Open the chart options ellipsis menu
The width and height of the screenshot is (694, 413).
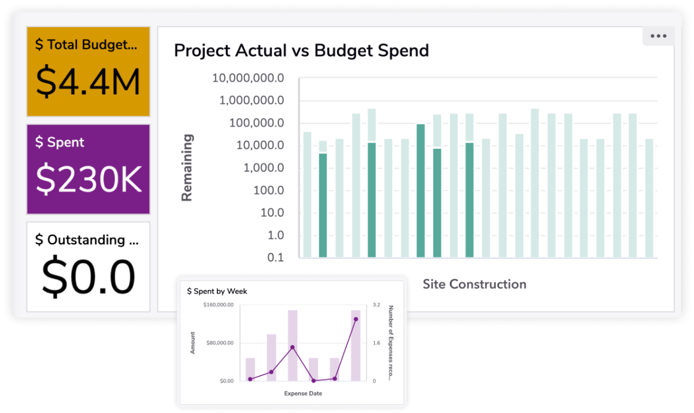[658, 36]
